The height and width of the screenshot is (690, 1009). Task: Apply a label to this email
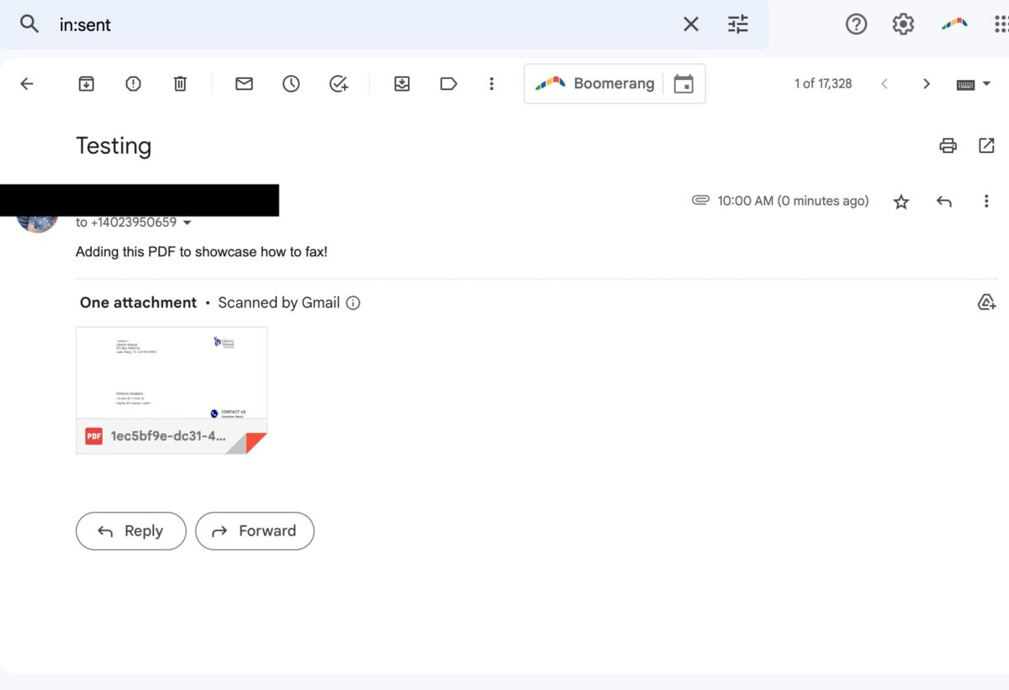(x=449, y=83)
